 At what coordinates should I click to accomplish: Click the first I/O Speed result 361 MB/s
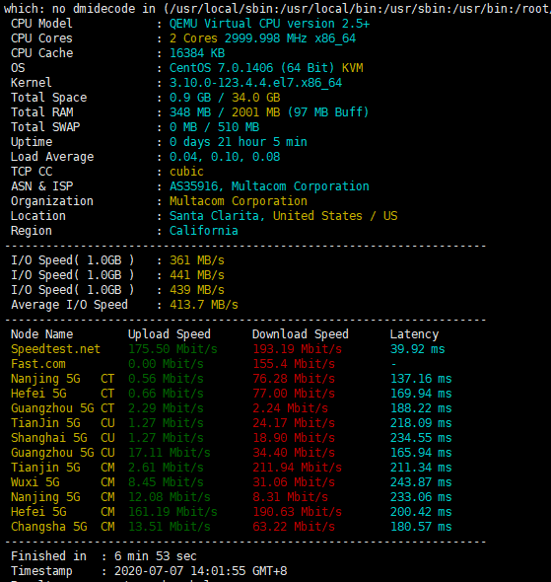pos(197,260)
